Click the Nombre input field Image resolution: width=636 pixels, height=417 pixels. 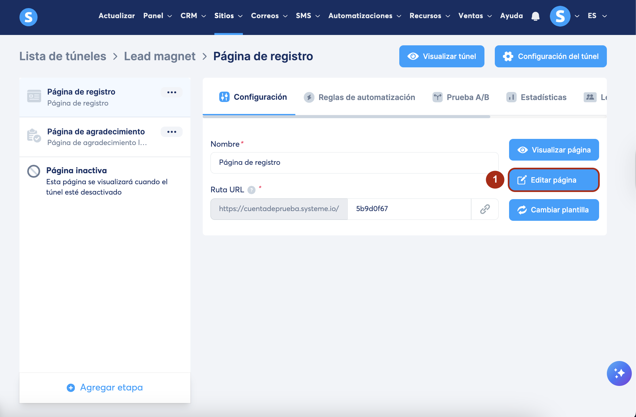354,163
